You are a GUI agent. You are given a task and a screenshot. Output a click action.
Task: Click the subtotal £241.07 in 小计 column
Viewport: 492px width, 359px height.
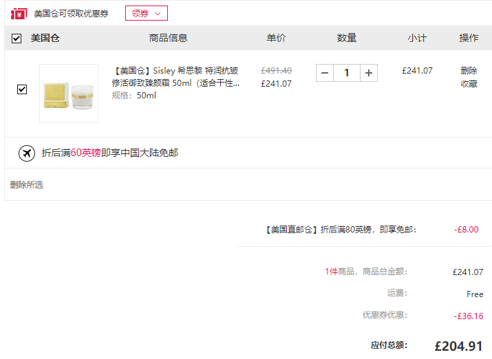(417, 71)
